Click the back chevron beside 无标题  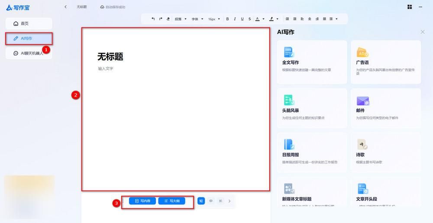click(x=65, y=7)
